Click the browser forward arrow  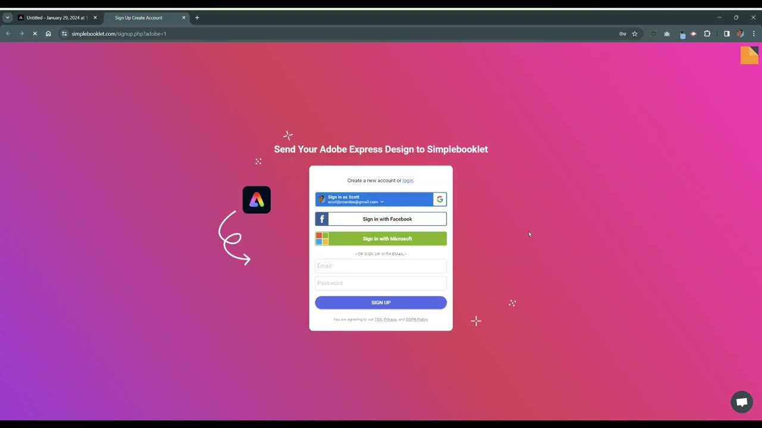point(21,34)
